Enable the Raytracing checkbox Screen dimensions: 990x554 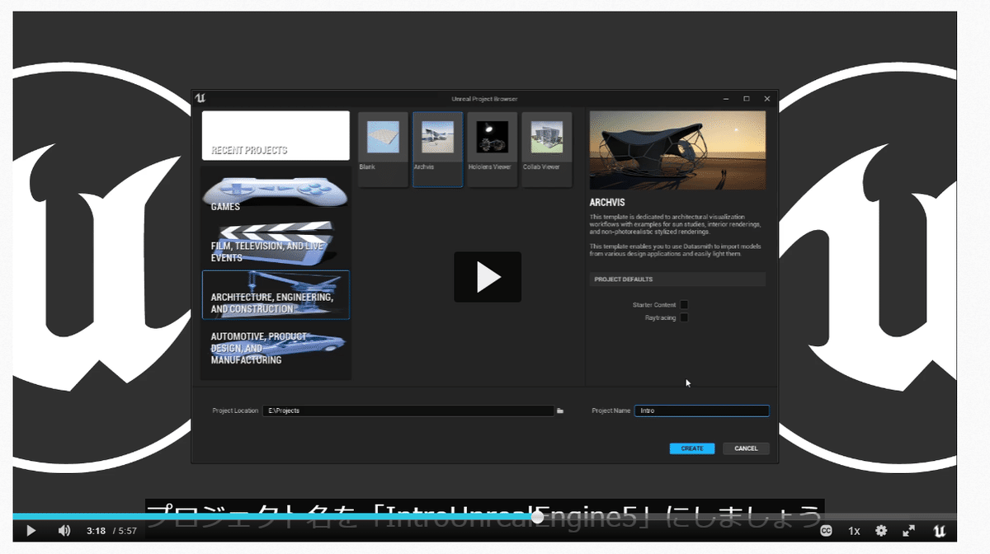[x=684, y=317]
